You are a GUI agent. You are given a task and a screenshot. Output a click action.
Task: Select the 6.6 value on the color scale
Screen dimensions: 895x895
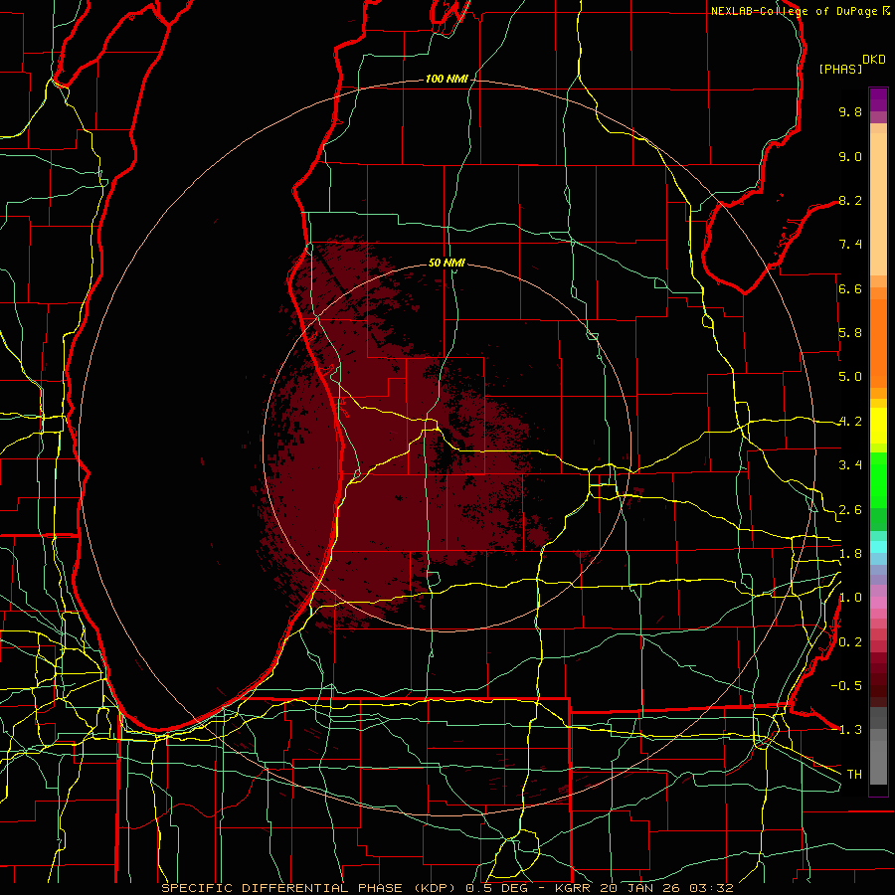pos(850,288)
